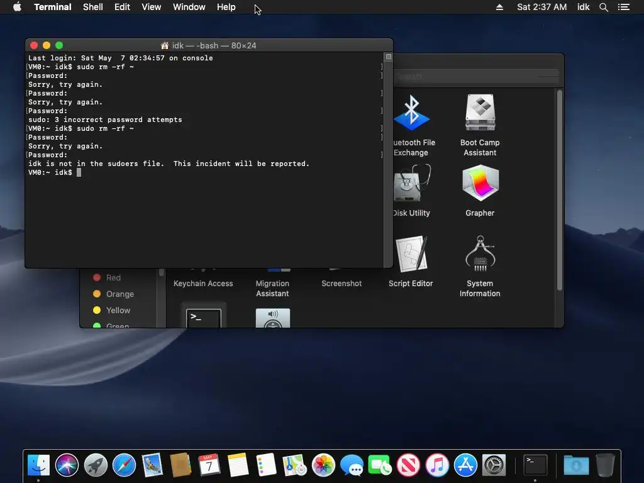Click Finder icon in Dock

click(x=38, y=465)
